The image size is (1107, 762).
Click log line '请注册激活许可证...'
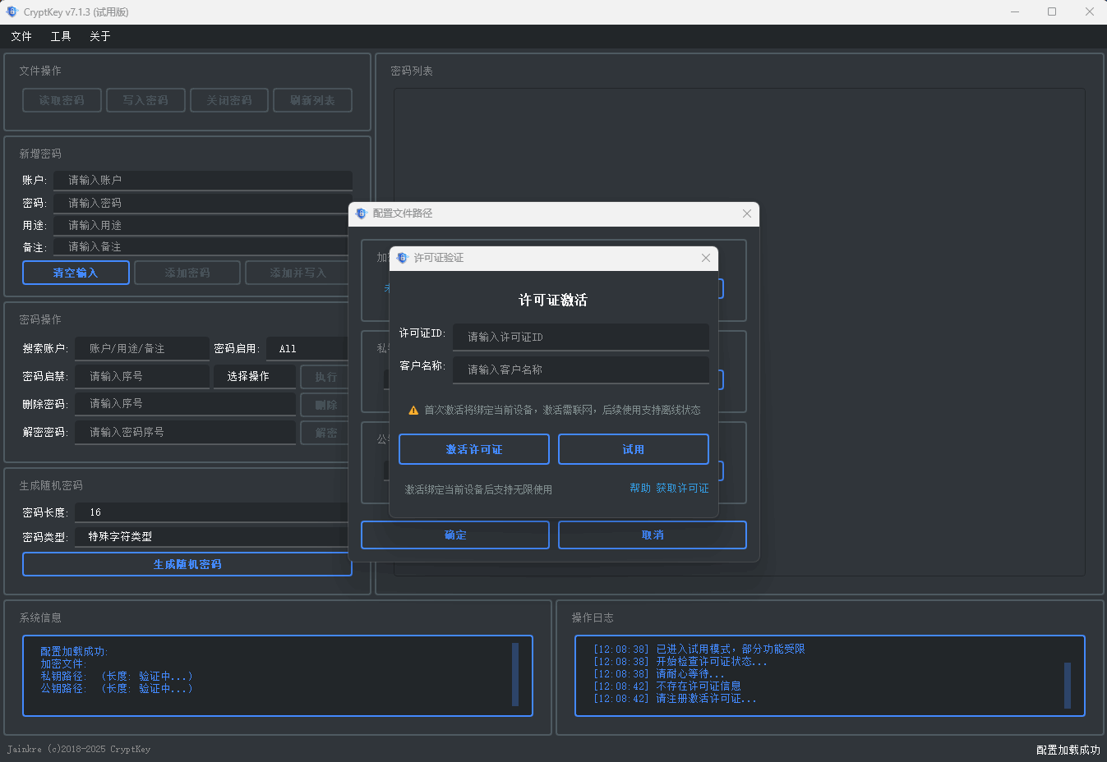(706, 699)
